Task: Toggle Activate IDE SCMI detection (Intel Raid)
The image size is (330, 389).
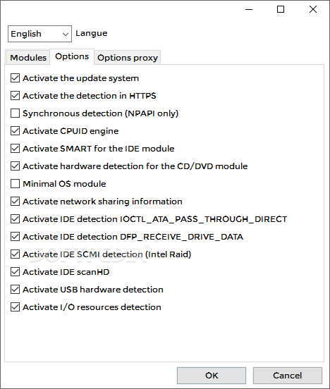Action: 15,254
